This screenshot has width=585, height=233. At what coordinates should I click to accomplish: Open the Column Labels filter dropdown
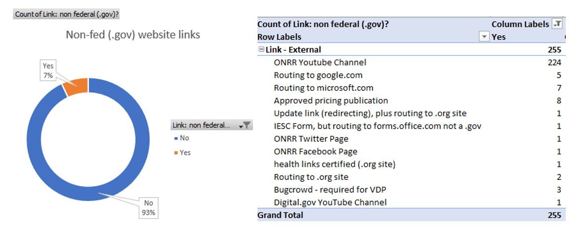tap(557, 24)
